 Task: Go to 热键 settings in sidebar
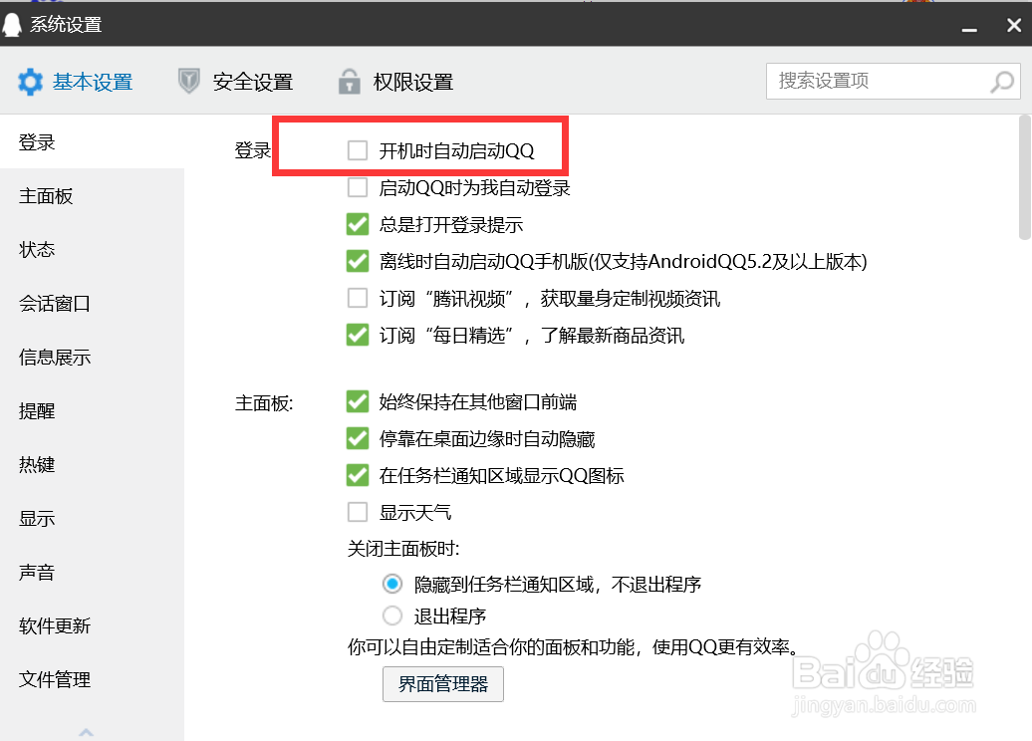(x=92, y=464)
